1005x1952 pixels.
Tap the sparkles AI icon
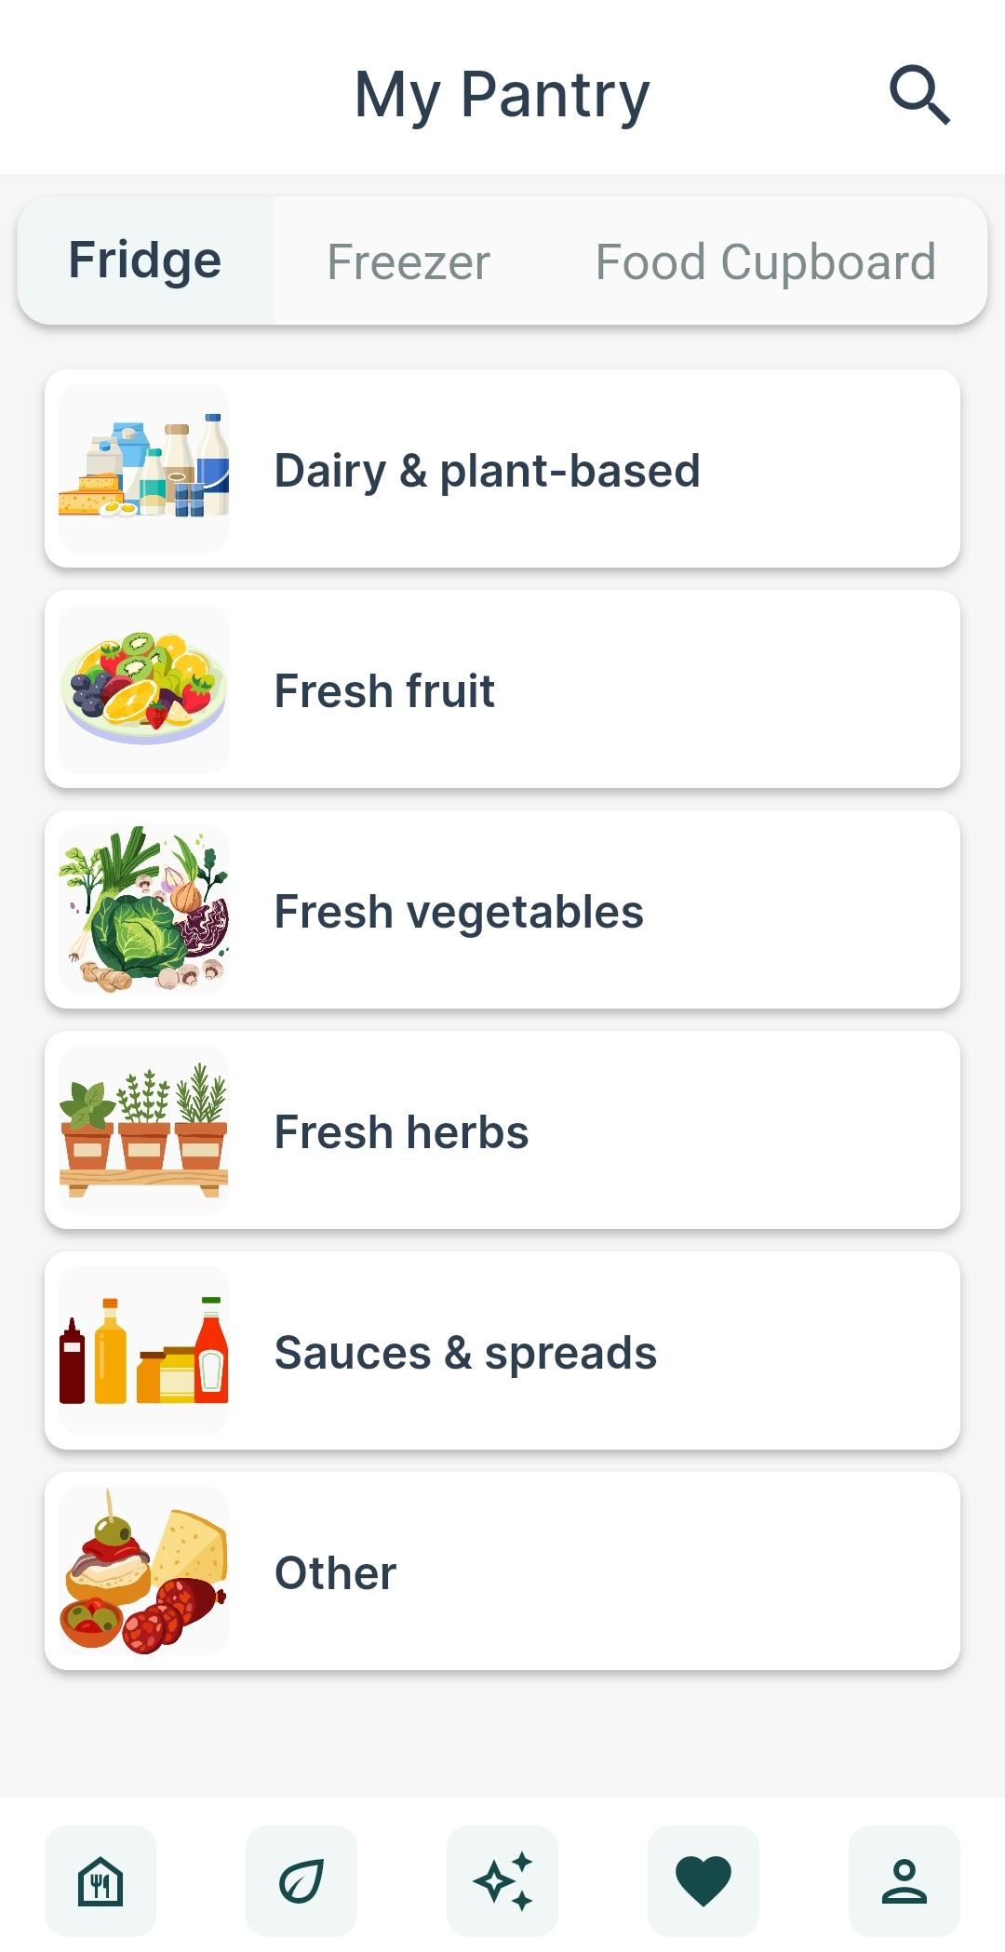[x=502, y=1880]
